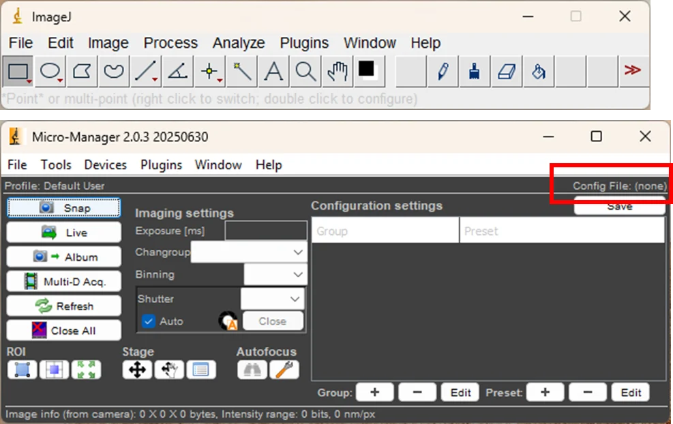Select the Rectangle selection tool in ImageJ
This screenshot has height=424, width=673.
[18, 71]
